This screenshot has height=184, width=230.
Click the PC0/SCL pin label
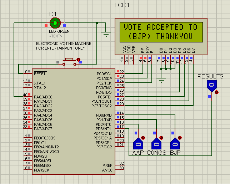coord(104,74)
